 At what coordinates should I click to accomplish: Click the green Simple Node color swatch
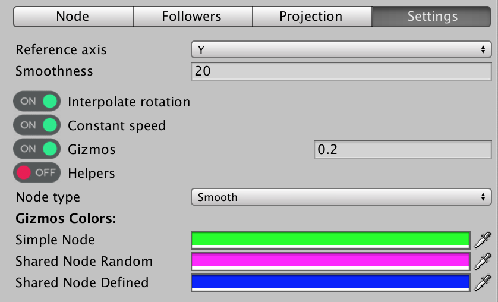click(x=330, y=240)
